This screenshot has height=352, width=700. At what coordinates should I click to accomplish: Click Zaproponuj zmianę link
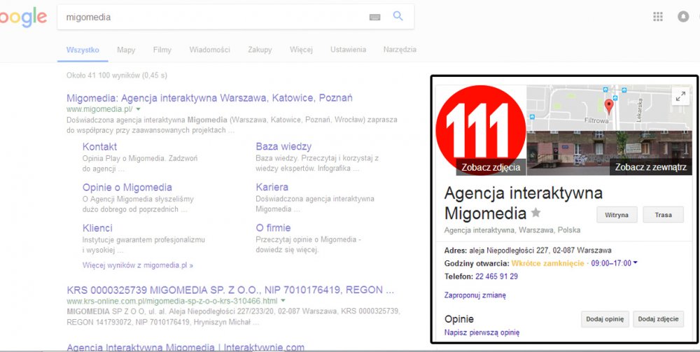475,295
